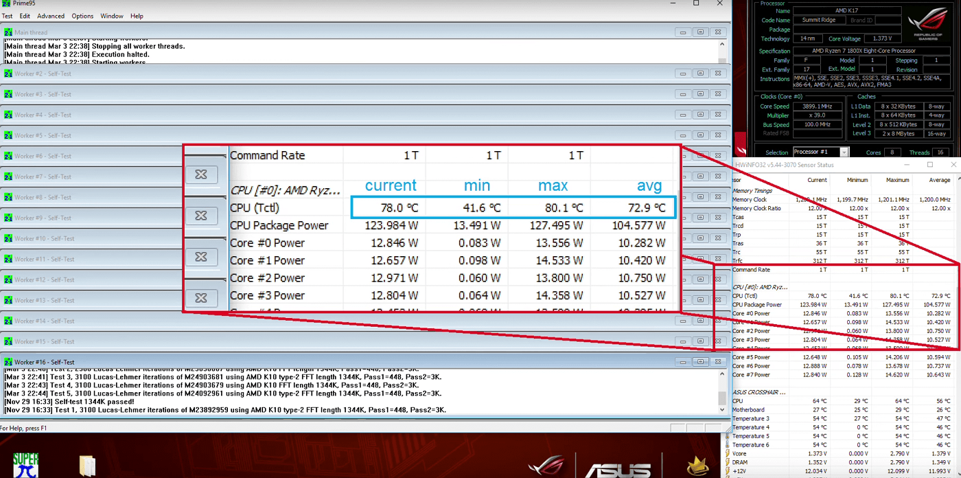Select the Core #7 Power row
961x478 pixels.
842,375
